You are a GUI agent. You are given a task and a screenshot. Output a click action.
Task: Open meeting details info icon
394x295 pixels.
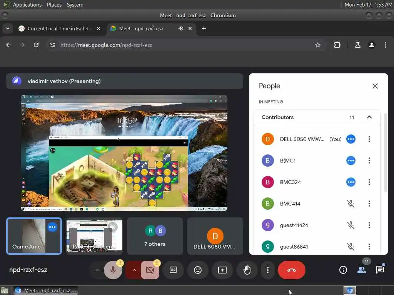point(343,270)
